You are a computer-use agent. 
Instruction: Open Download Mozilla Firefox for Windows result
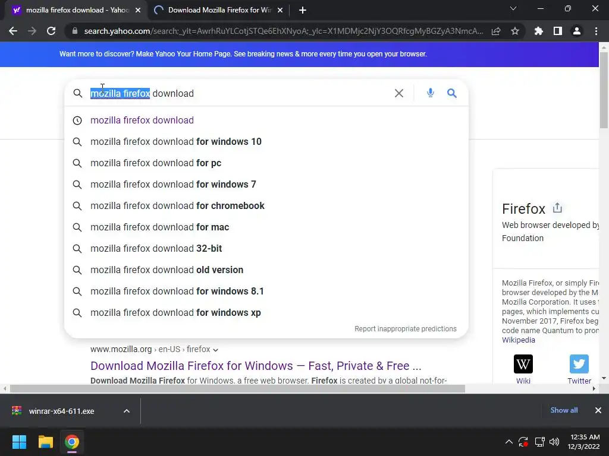click(256, 366)
